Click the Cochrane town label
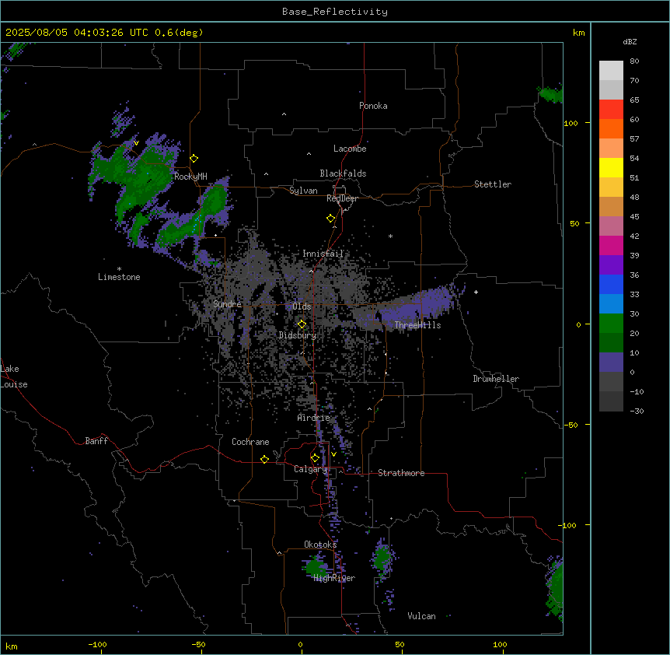Image resolution: width=670 pixels, height=655 pixels. [250, 442]
